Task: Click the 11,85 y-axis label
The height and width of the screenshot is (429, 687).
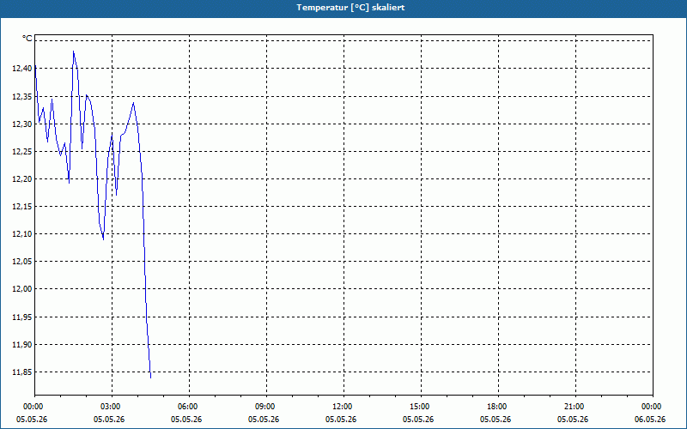Action: [22, 372]
